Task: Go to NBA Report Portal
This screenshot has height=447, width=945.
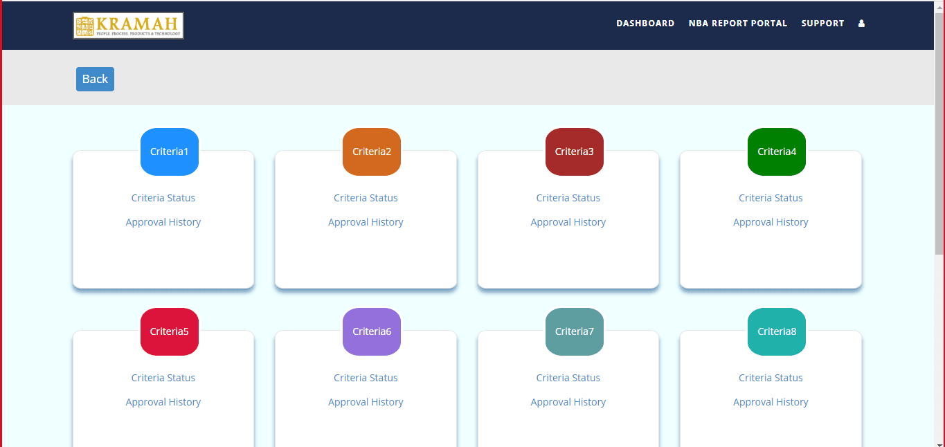Action: [x=737, y=24]
